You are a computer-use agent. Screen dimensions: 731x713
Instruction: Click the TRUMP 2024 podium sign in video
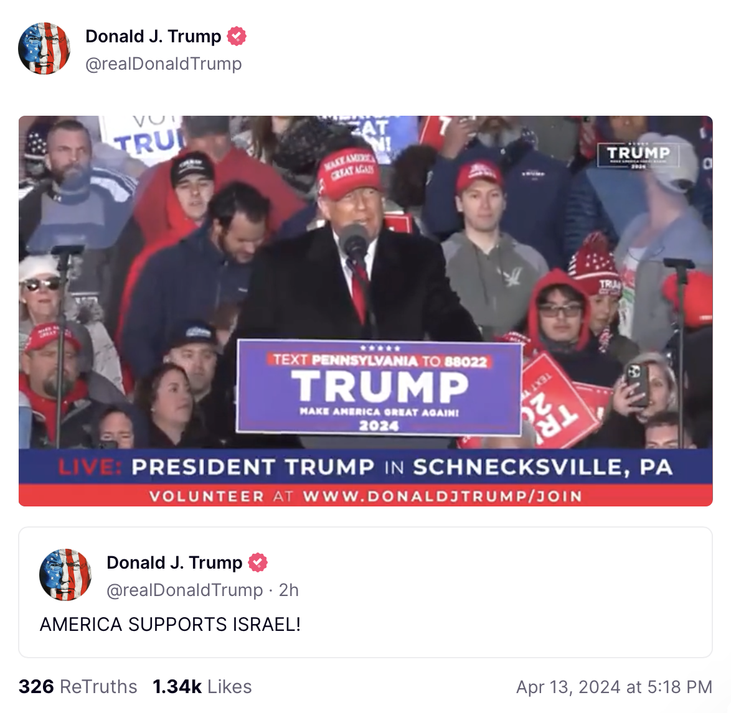379,388
